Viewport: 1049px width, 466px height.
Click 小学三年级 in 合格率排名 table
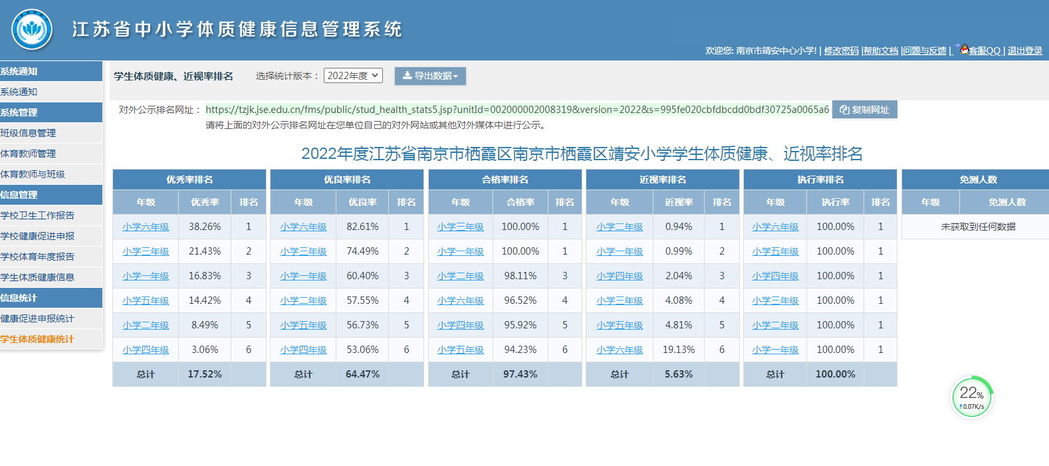coord(461,227)
